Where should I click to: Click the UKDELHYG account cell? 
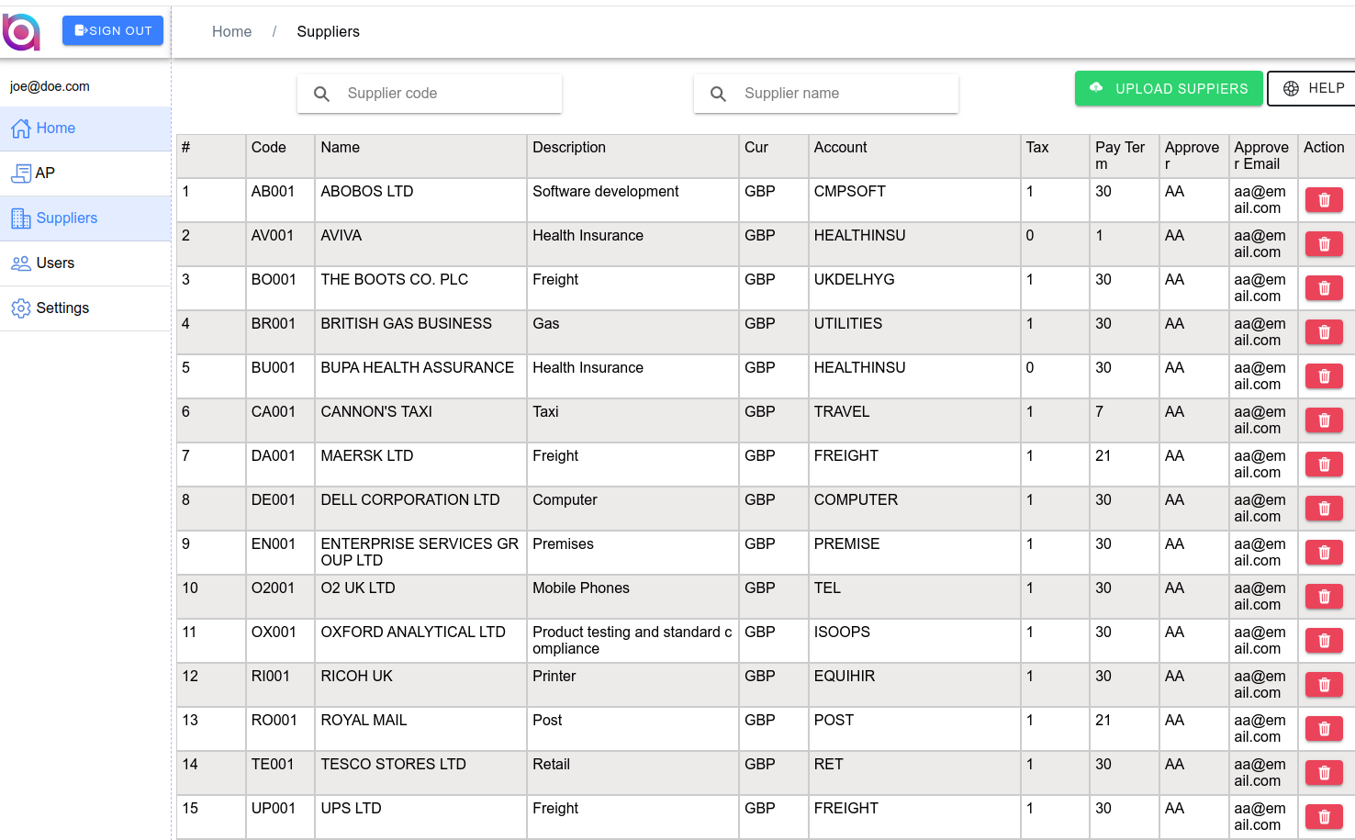[914, 288]
